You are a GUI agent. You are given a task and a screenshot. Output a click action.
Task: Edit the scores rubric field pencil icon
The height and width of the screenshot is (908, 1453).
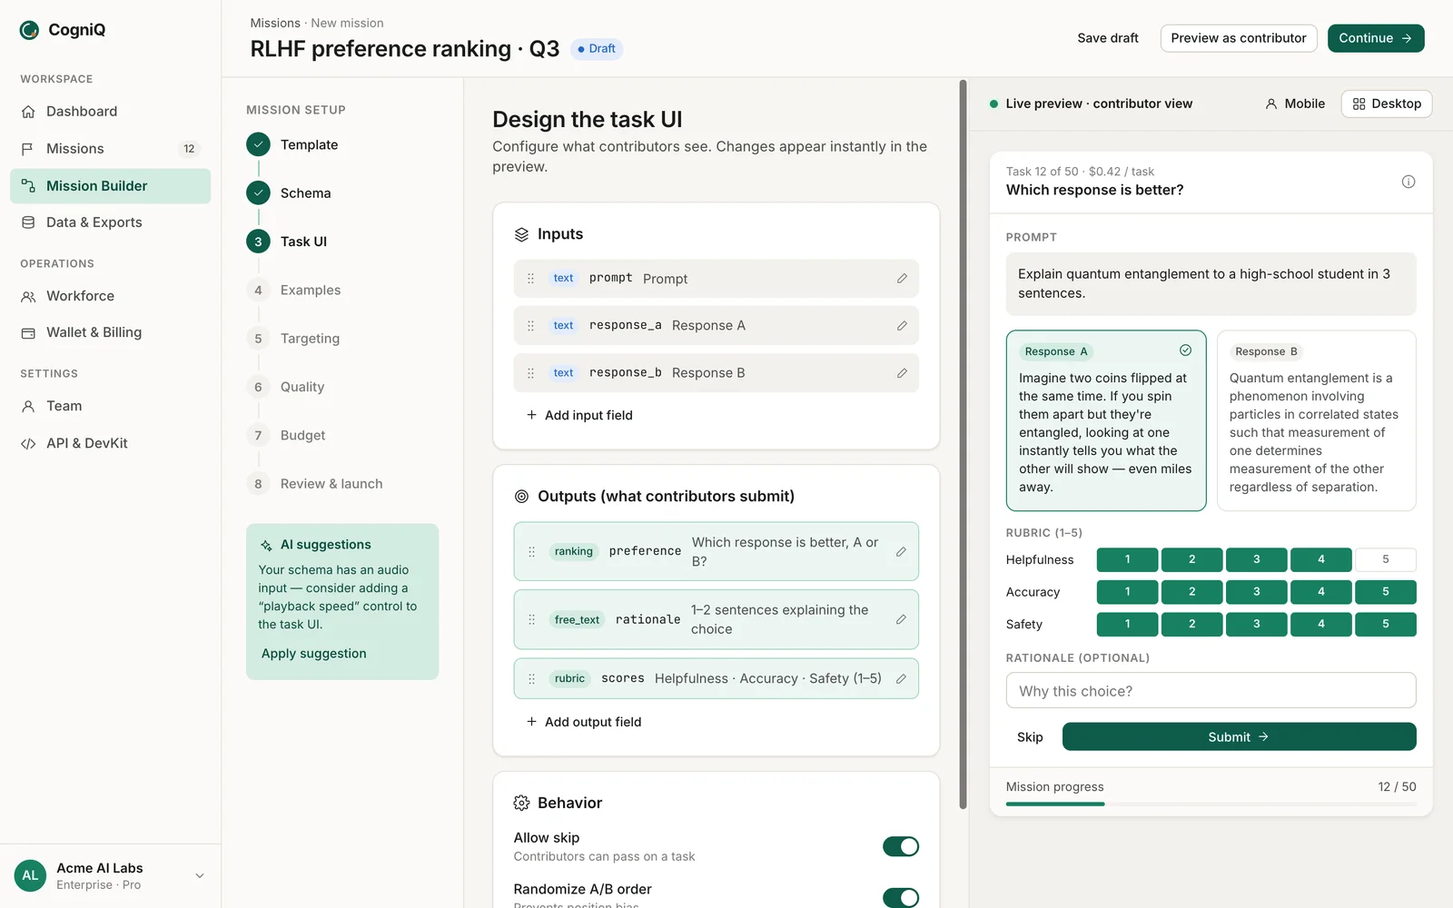[x=901, y=678]
